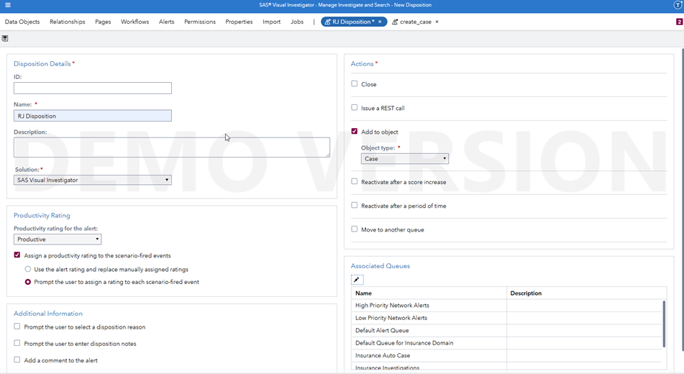Select Default Queue for Insurance Domain row
Image resolution: width=684 pixels, height=374 pixels.
point(506,343)
